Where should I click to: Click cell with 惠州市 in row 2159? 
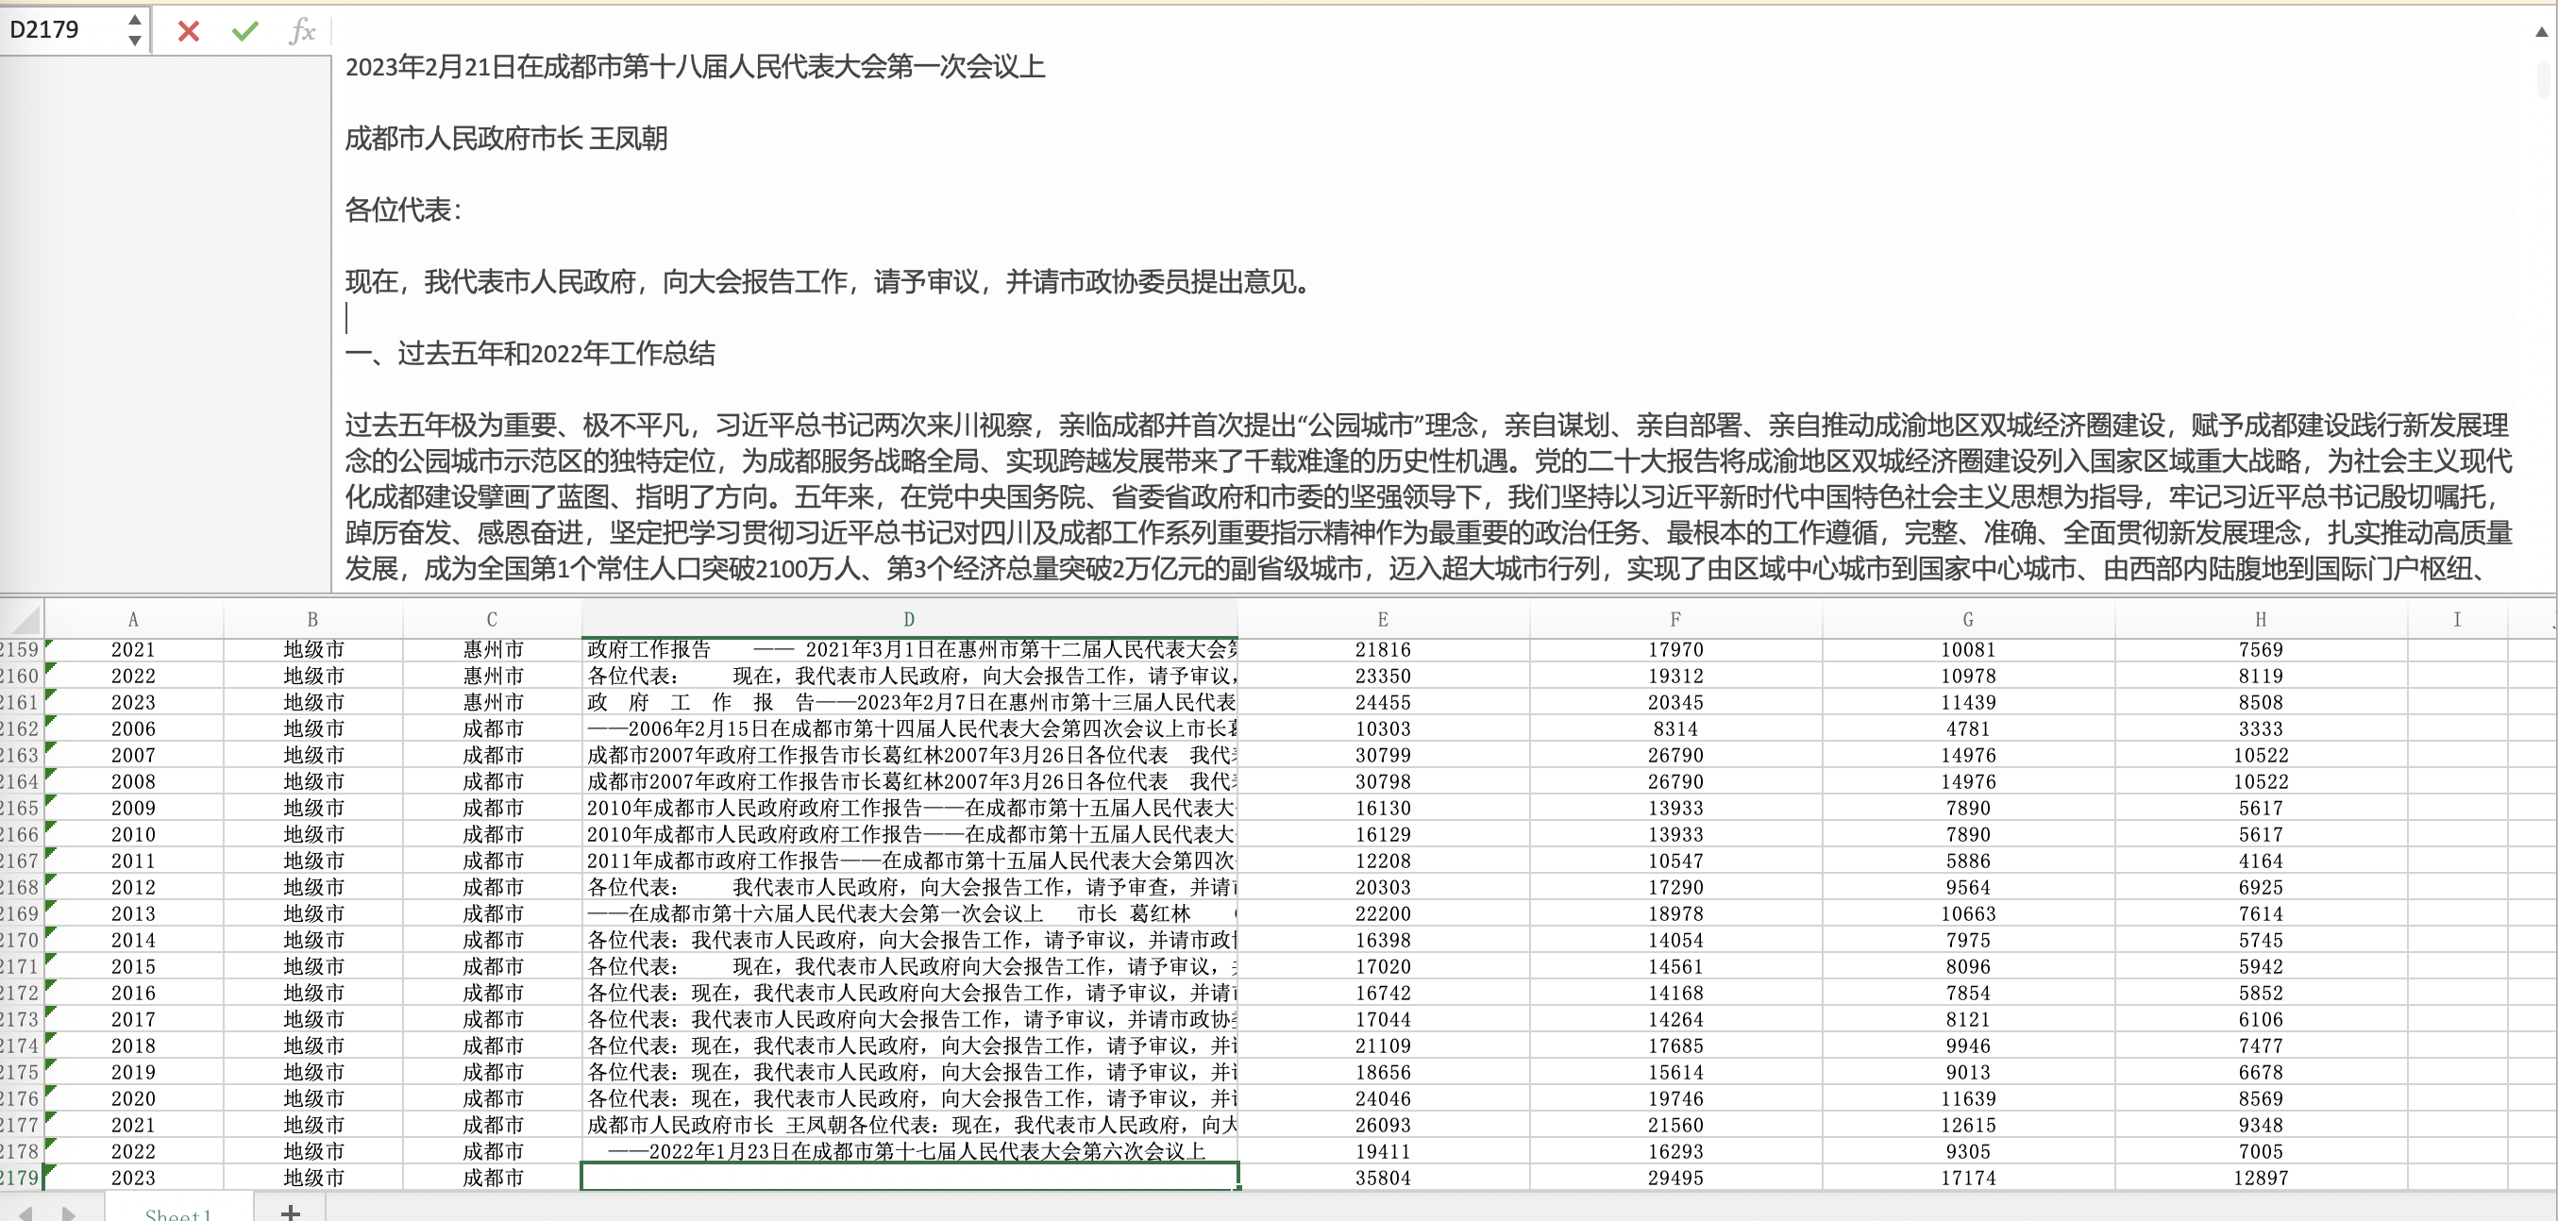493,649
